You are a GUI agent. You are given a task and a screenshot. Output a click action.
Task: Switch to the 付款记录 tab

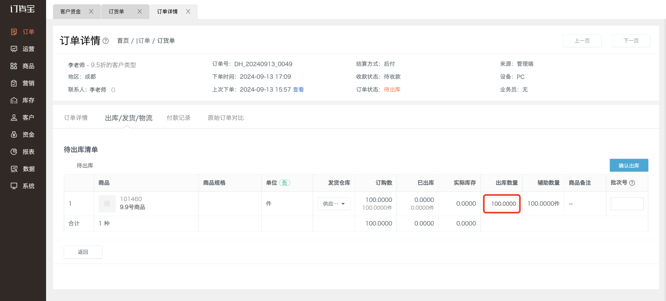[179, 118]
